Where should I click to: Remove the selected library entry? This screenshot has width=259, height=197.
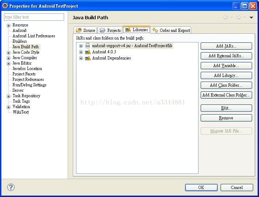[226, 118]
